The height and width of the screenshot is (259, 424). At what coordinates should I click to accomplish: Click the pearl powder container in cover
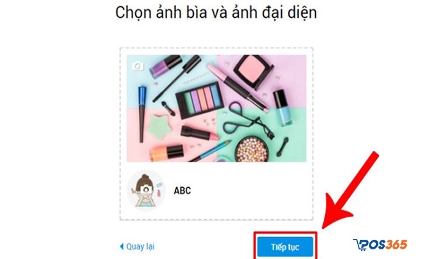point(252,148)
